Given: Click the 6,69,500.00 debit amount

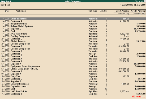Looking at the screenshot, I should tap(124, 71).
